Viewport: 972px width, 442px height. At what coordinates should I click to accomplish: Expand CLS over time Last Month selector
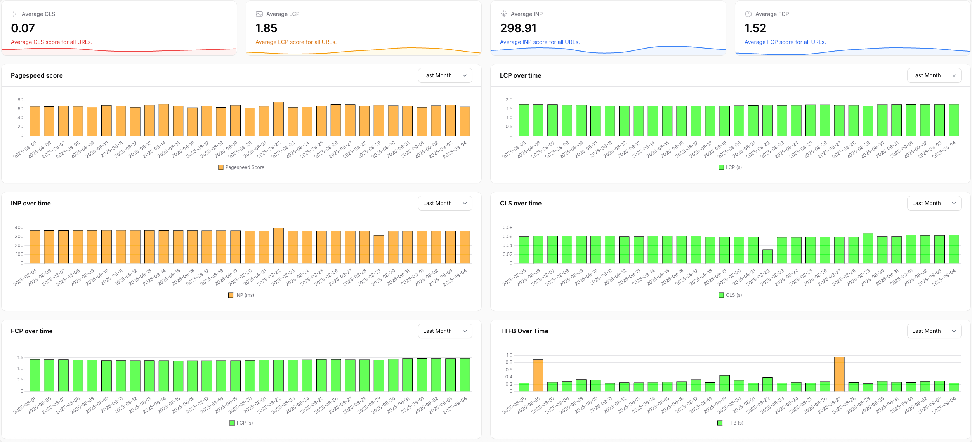click(x=934, y=203)
